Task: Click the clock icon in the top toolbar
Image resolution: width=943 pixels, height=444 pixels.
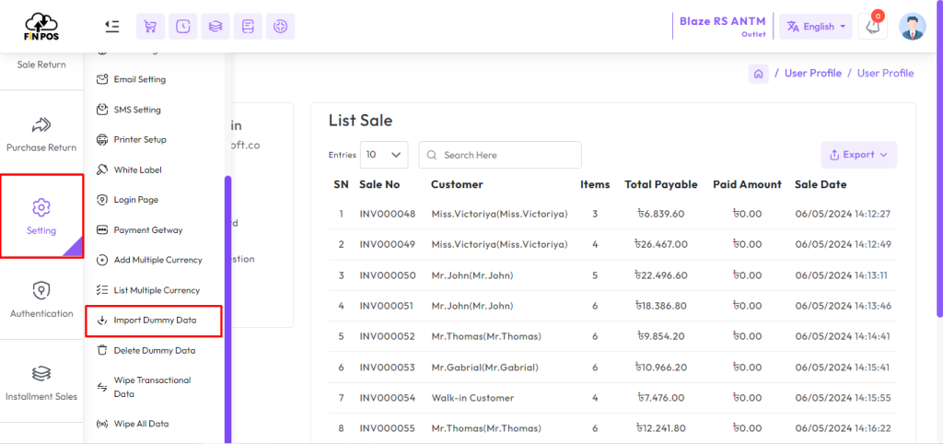Action: 183,27
